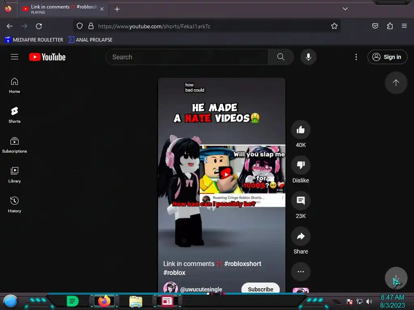This screenshot has height=310, width=414.
Task: Click the 8:47 AM clock
Action: tap(392, 297)
